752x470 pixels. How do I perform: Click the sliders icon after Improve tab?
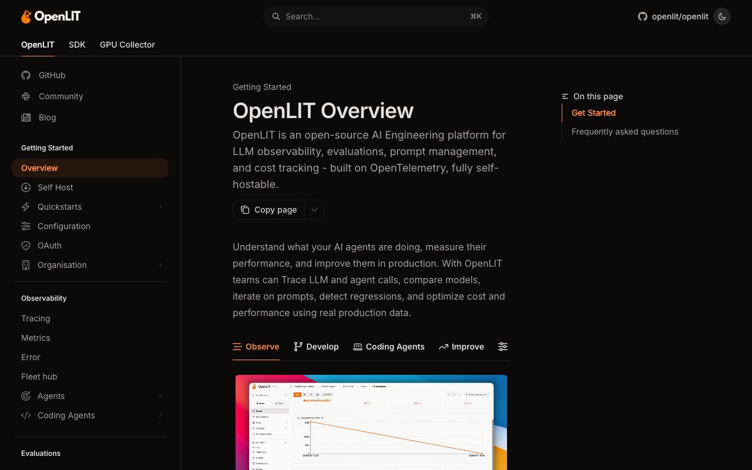(x=503, y=347)
